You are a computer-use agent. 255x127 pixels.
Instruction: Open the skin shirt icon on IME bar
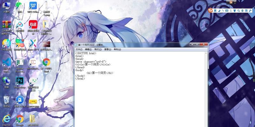[234, 10]
